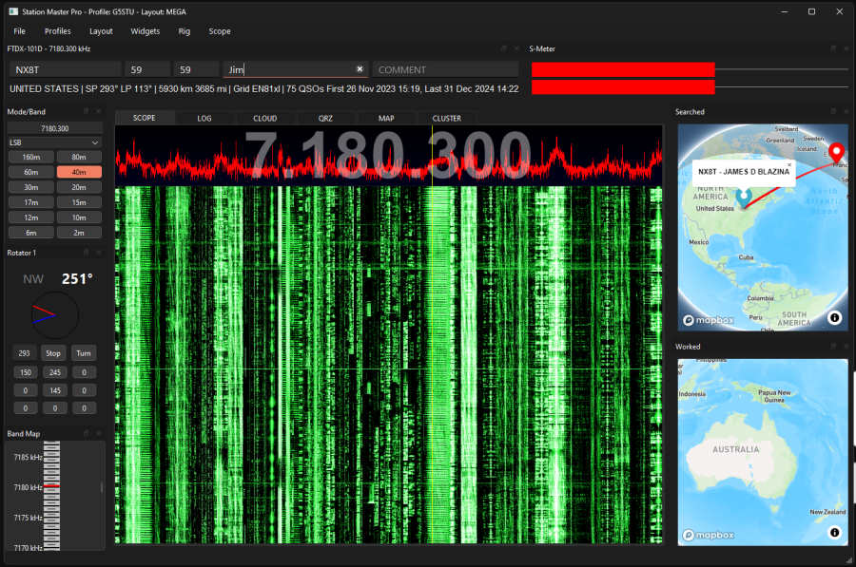Screen dimensions: 856x567
Task: Open info icon on Worked map
Action: 835,532
